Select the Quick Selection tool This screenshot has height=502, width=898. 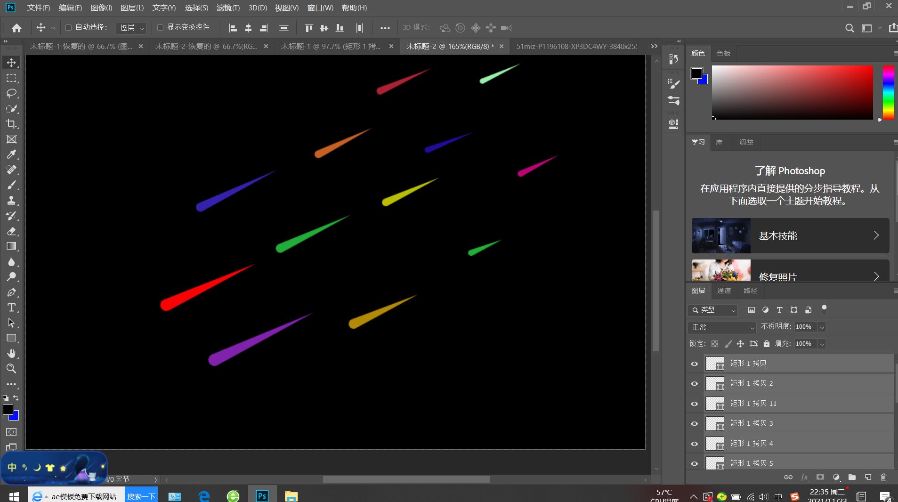tap(11, 109)
